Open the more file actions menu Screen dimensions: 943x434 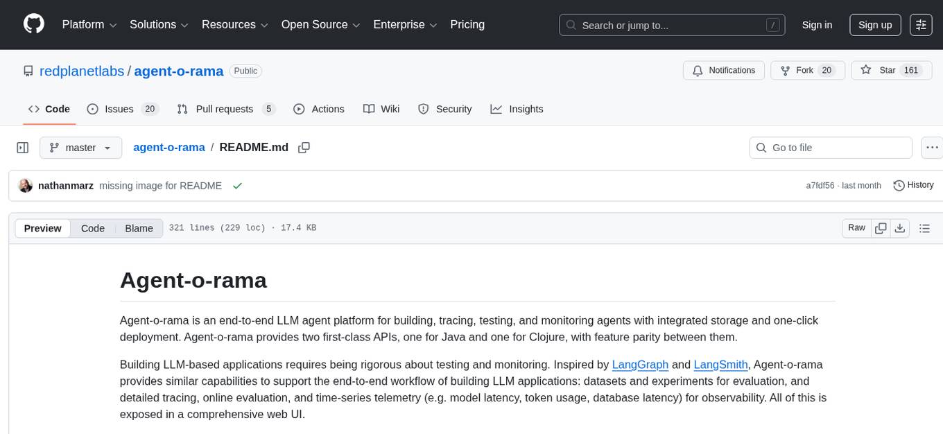(x=932, y=148)
